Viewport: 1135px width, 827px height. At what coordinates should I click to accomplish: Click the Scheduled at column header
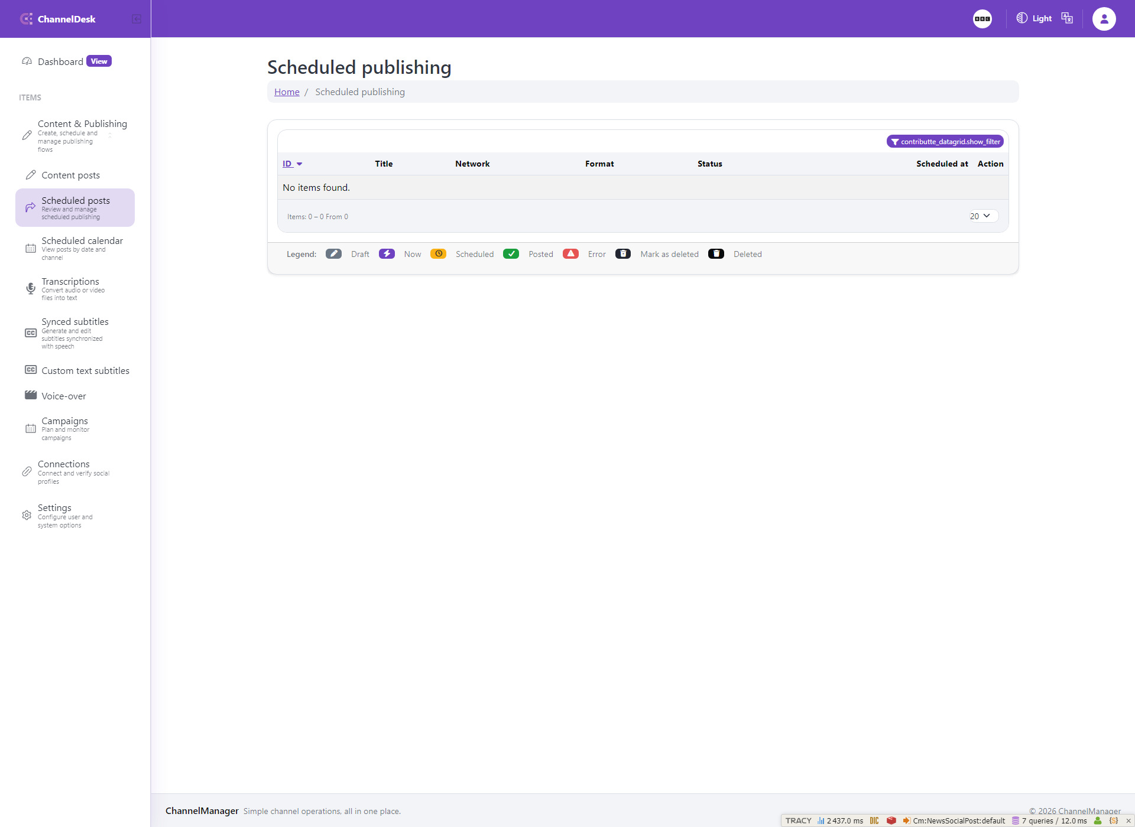click(942, 164)
